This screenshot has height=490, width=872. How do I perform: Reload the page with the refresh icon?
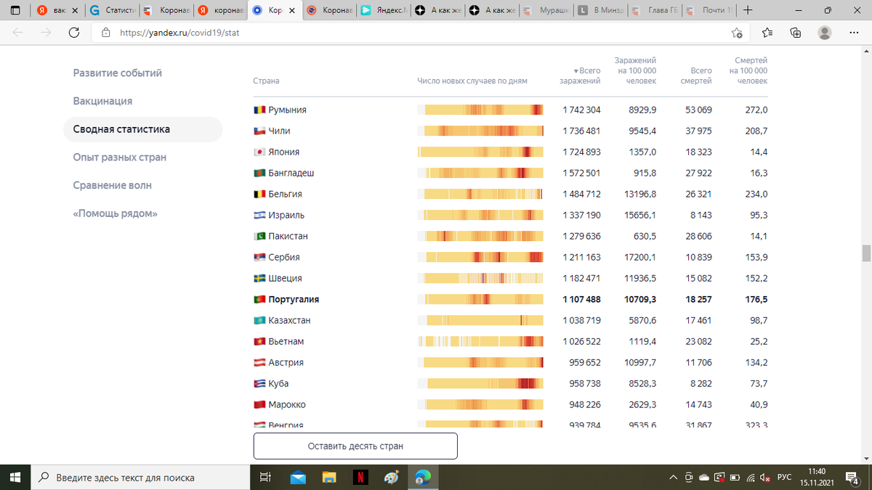click(73, 33)
